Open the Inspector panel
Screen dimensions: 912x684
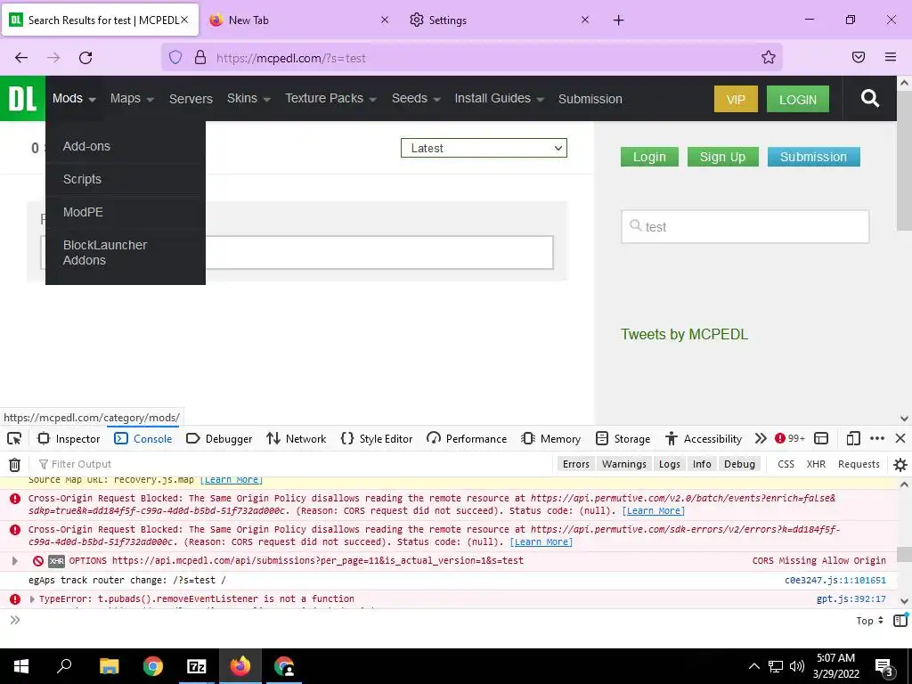69,438
